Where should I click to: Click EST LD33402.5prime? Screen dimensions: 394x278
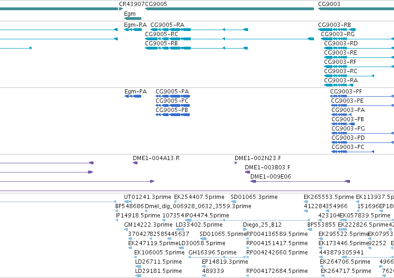(180, 229)
